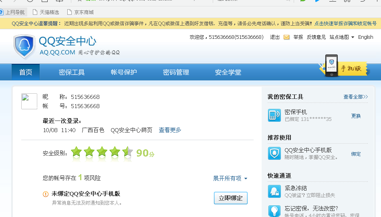This screenshot has height=217, width=381.
Task: Click the 帐号 515636668 value
Action: pos(85,106)
